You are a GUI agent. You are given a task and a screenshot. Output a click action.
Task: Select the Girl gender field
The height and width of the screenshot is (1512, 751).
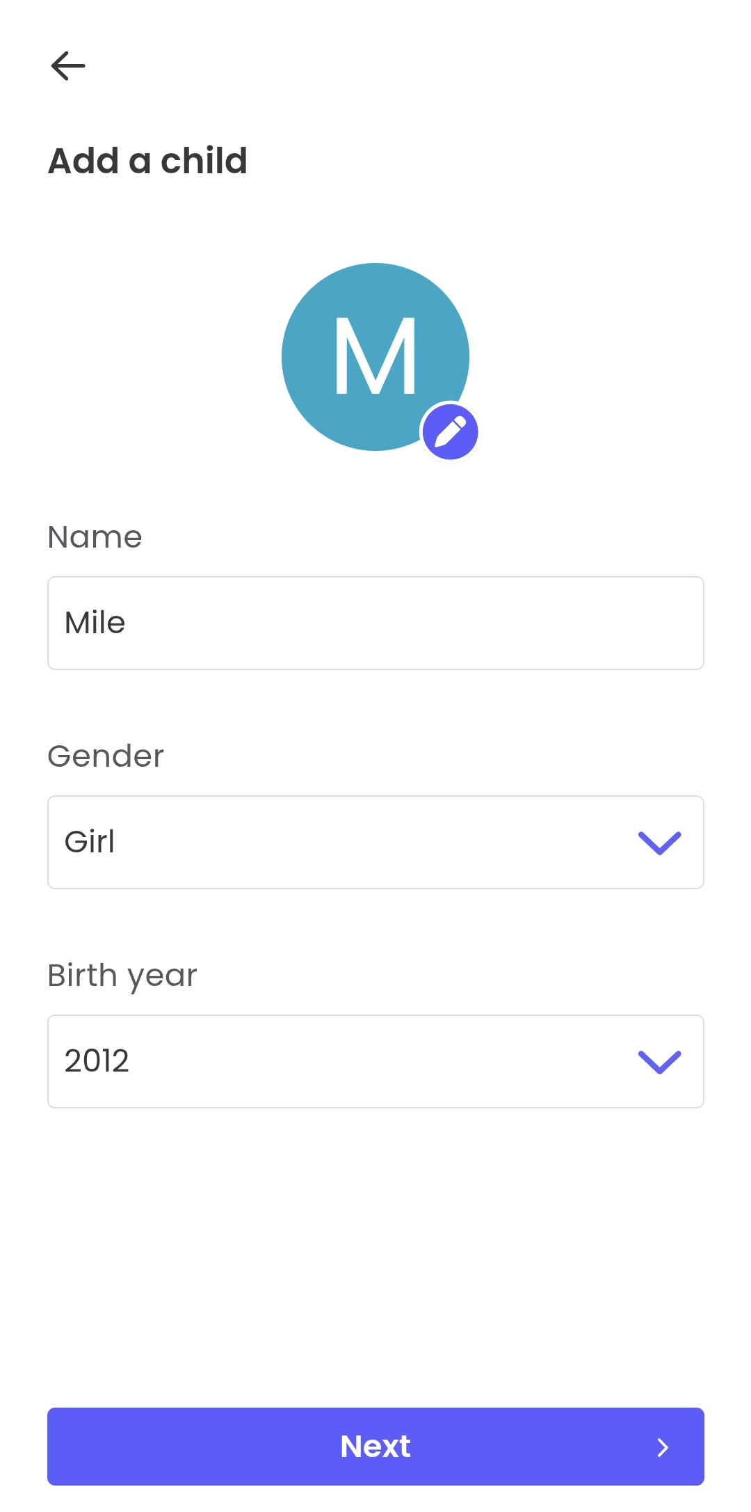(375, 842)
